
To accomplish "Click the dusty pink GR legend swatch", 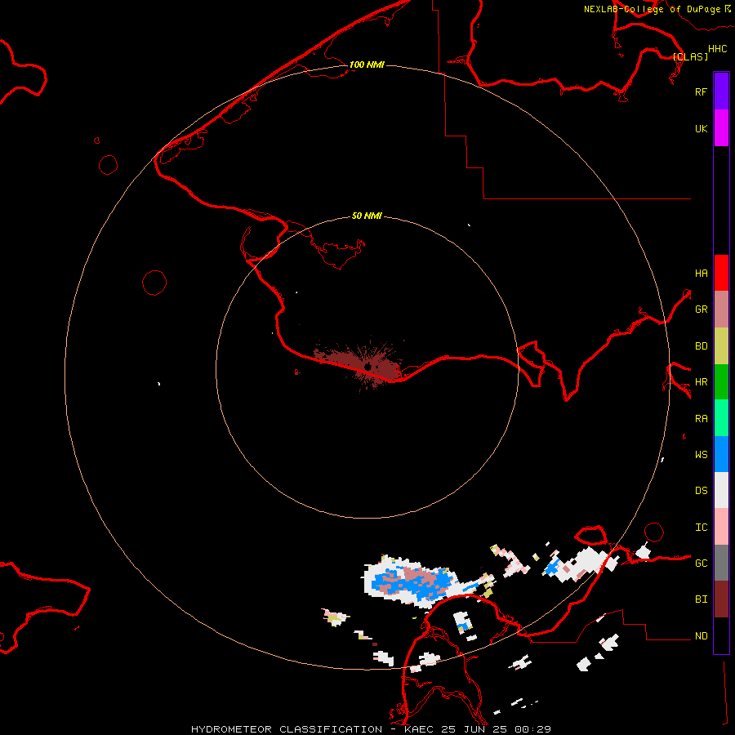I will click(721, 310).
